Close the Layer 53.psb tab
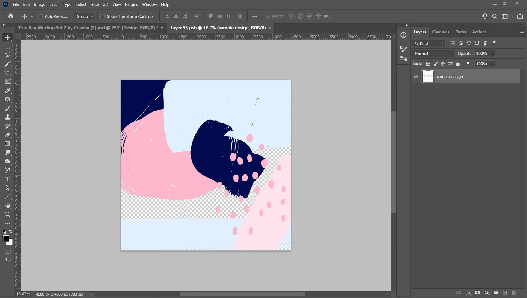The height and width of the screenshot is (298, 527). (270, 28)
